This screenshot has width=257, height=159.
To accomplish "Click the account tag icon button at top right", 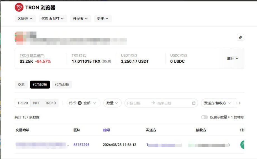I will (241, 37).
